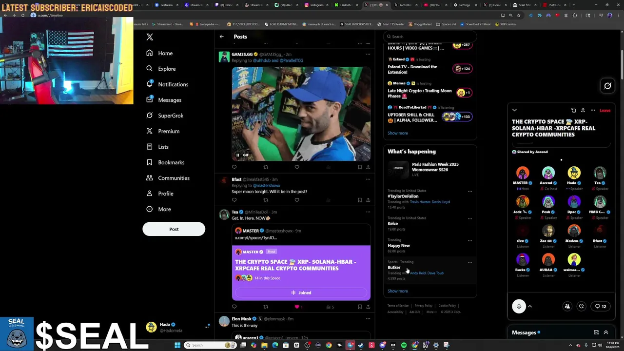Screen dimensions: 624x351
Task: Select Ascend co-host avatar
Action: click(x=548, y=174)
